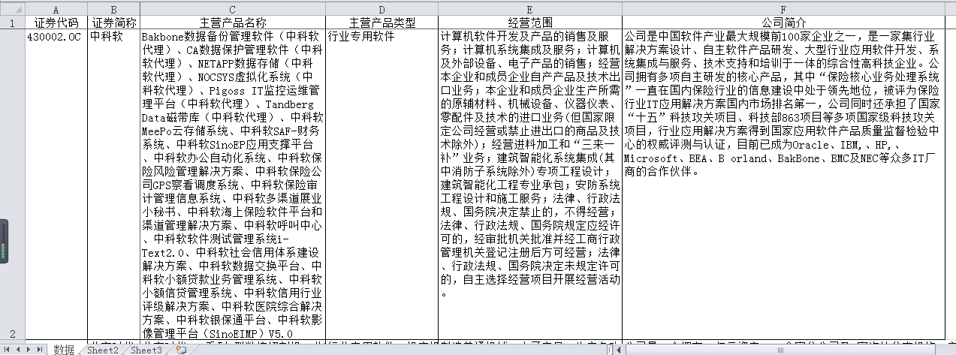The width and height of the screenshot is (956, 355).
Task: Click the 证券简称 header cell
Action: [113, 23]
